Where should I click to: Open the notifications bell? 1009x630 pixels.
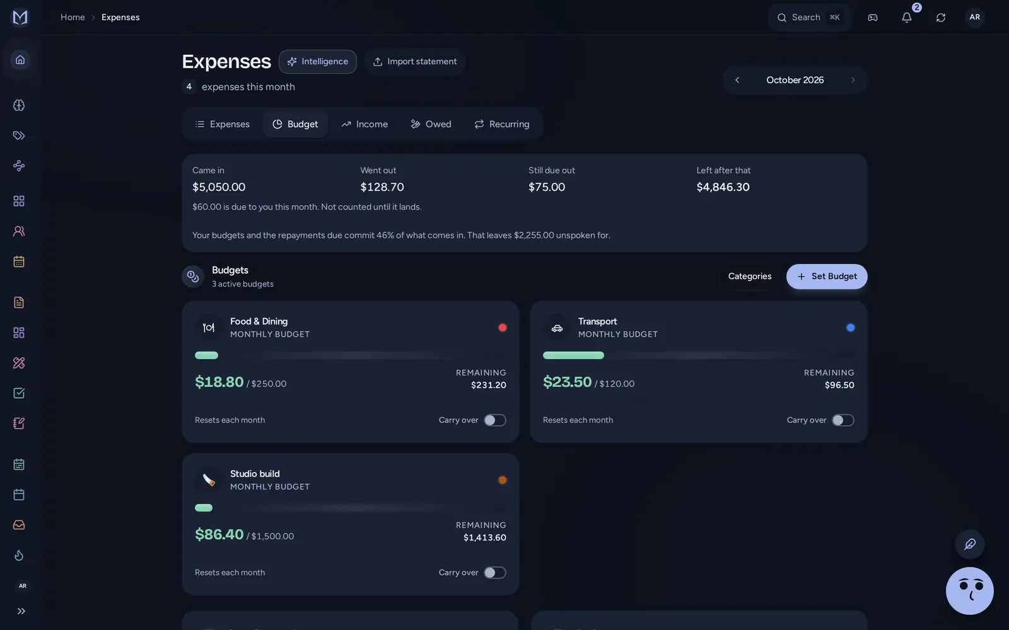point(907,18)
